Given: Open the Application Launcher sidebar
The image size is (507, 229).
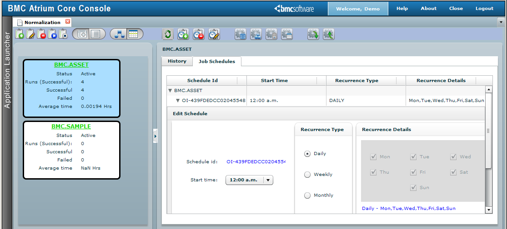Looking at the screenshot, I should pyautogui.click(x=7, y=69).
